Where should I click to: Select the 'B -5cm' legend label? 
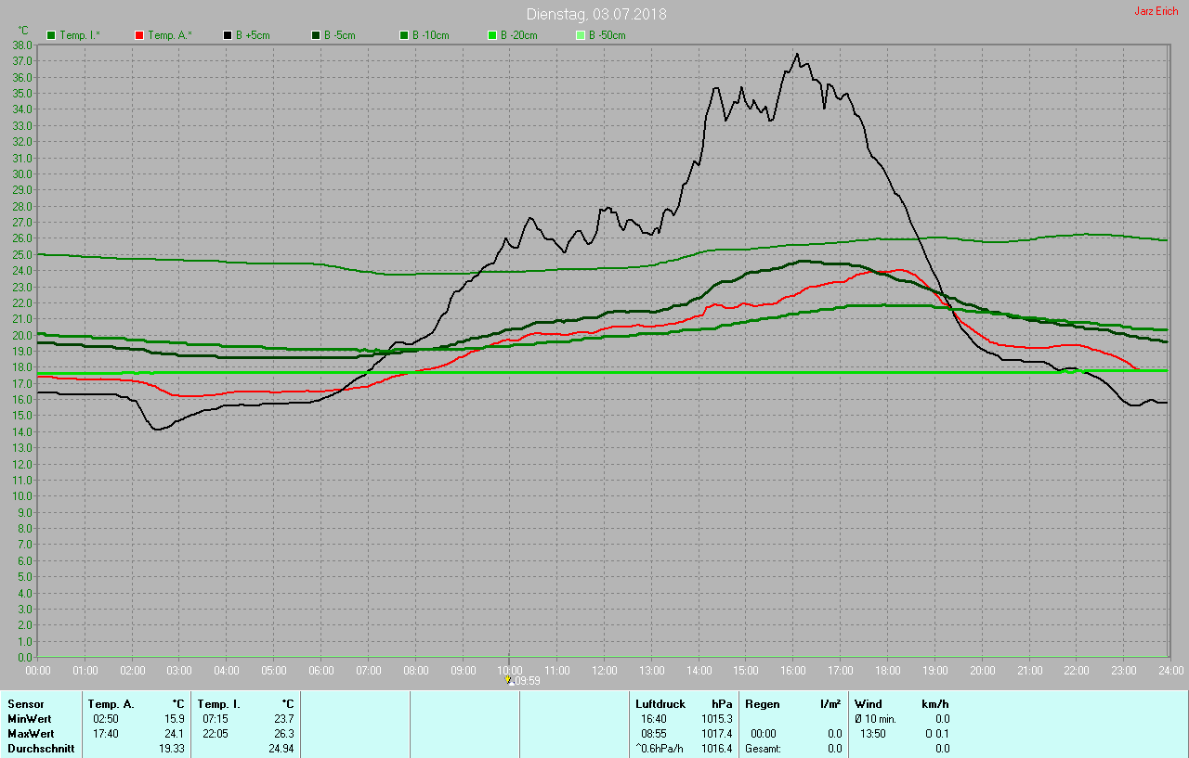pyautogui.click(x=340, y=35)
